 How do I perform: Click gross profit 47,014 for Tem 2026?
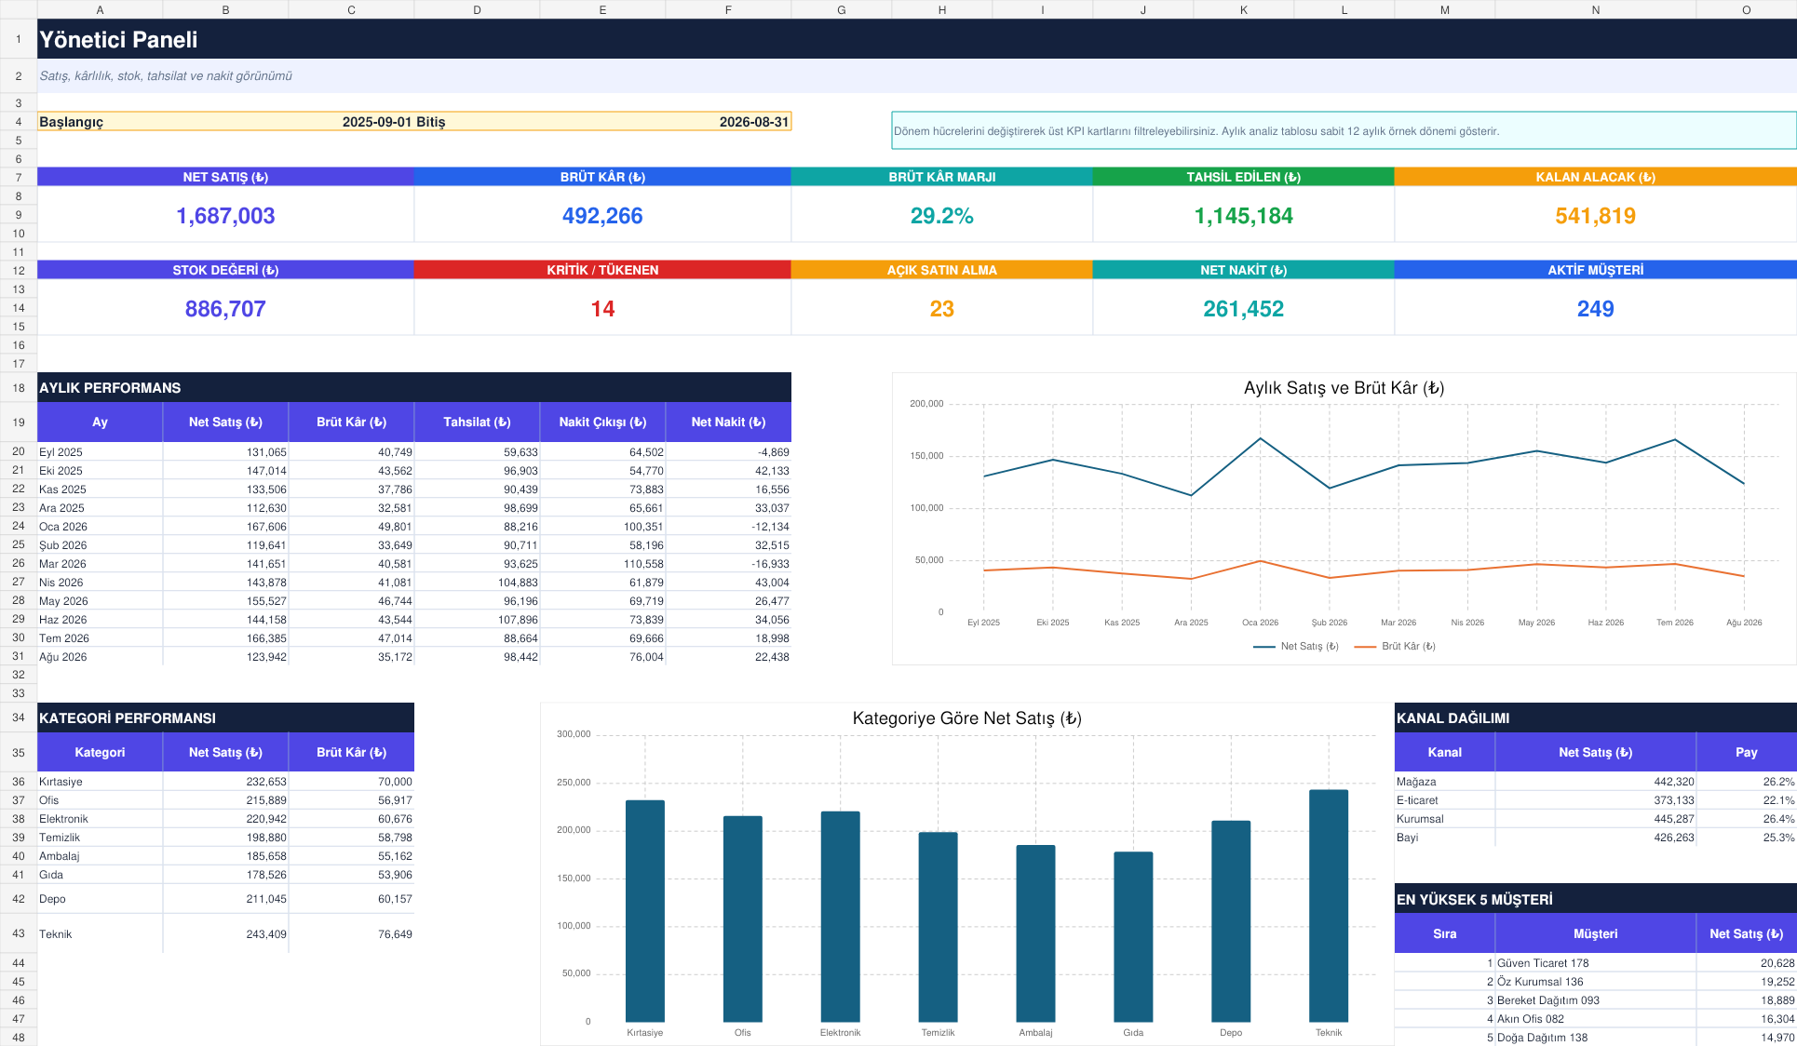351,638
